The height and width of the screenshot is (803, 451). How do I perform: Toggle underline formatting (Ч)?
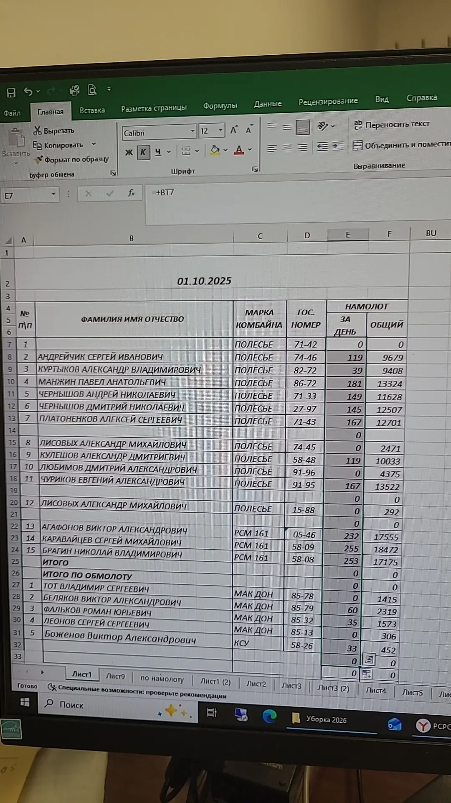click(x=158, y=152)
